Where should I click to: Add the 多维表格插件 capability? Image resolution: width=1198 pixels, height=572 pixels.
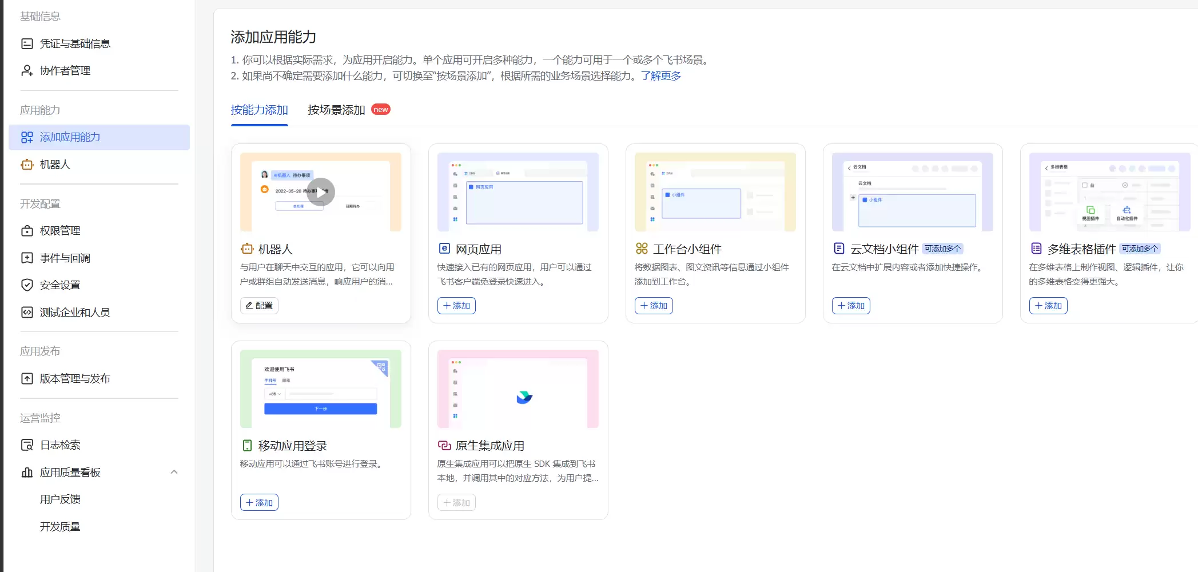(x=1048, y=305)
